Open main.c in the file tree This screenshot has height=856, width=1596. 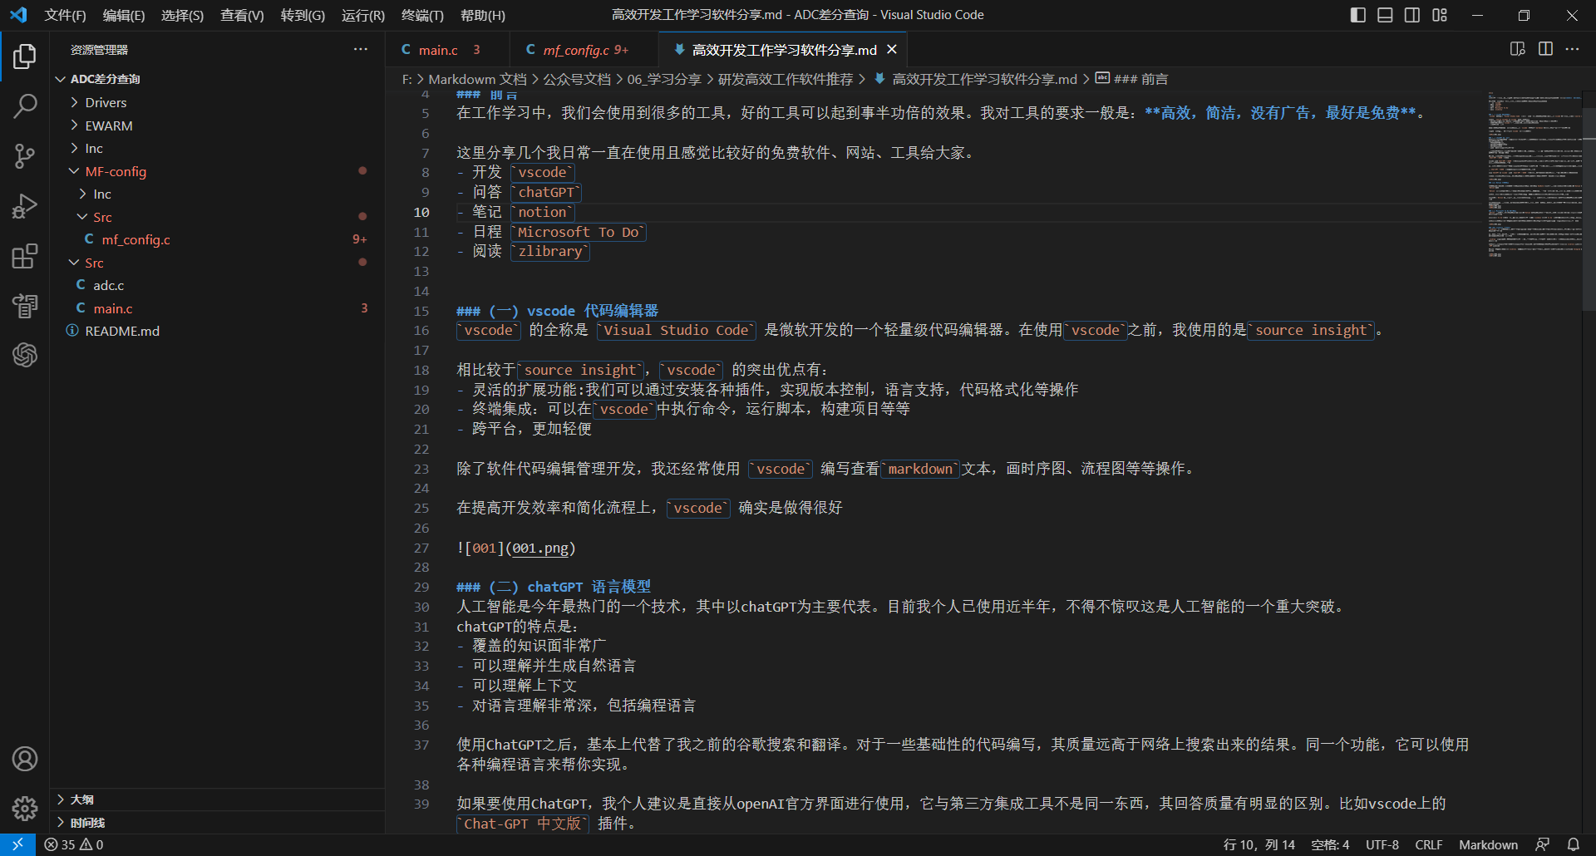click(112, 308)
